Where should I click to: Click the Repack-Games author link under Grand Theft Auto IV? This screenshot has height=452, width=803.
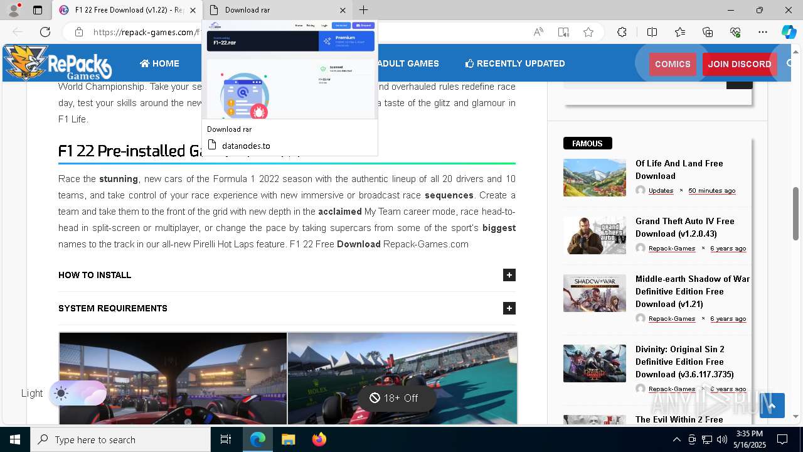(672, 248)
